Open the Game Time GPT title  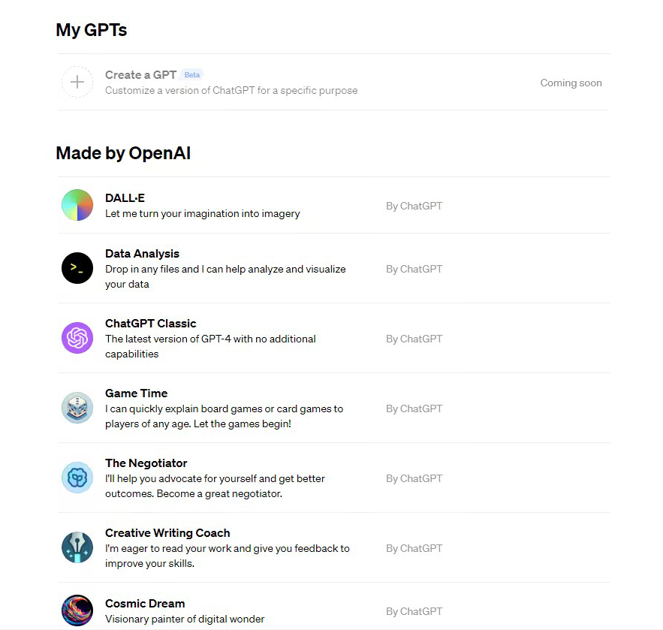point(136,393)
